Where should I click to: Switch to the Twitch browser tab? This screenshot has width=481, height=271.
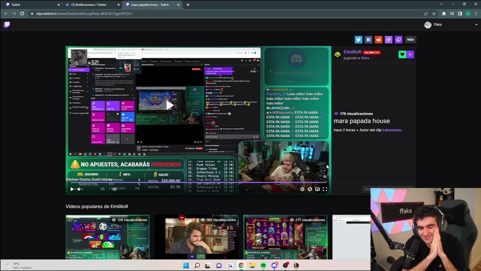click(32, 5)
